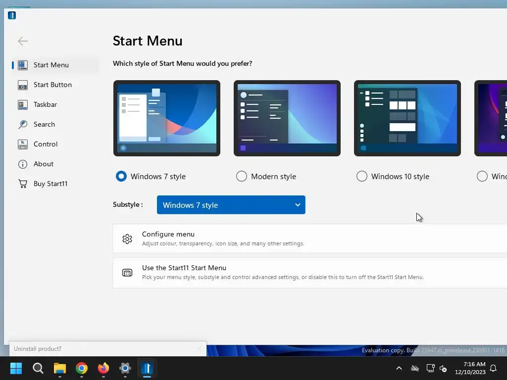Open the Substyle dropdown
The image size is (507, 380).
[x=231, y=205]
